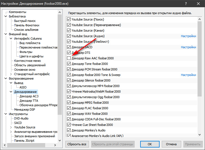Open ASIO output settings
The width and height of the screenshot is (205, 150).
pos(23,87)
